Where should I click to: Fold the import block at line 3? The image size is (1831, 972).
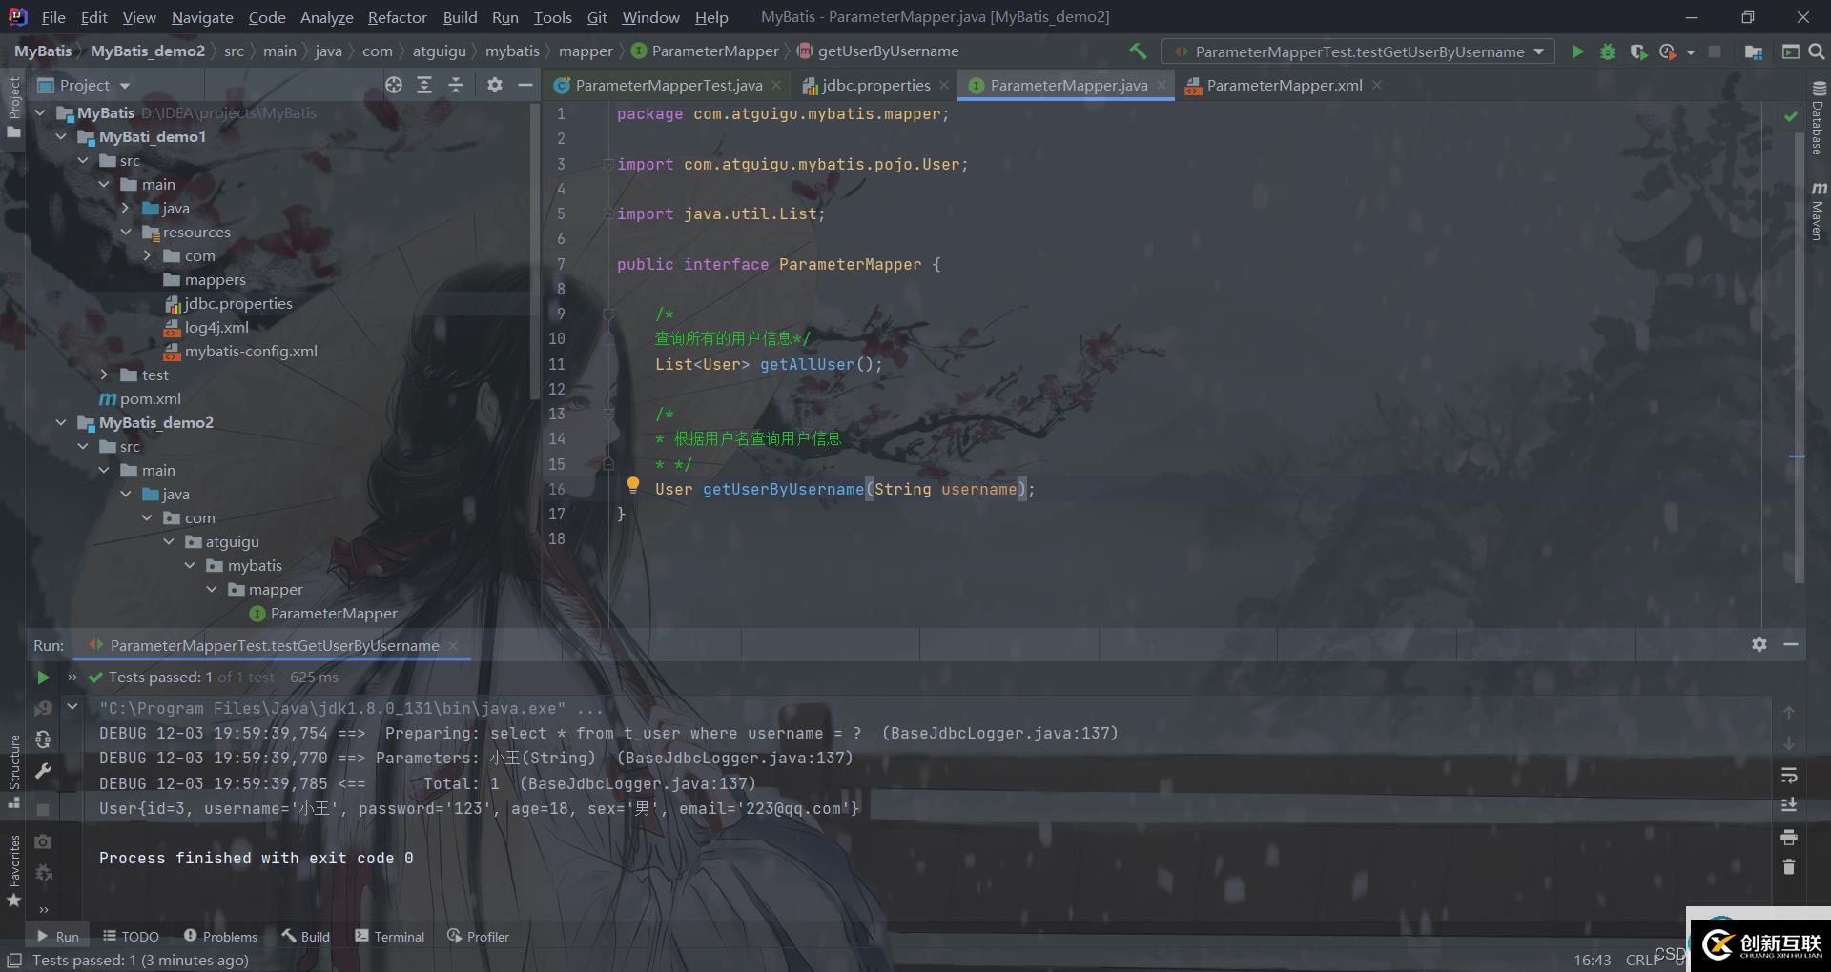pos(608,164)
